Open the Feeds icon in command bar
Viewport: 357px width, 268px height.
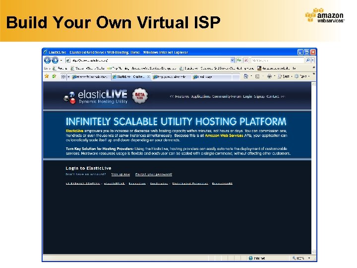point(257,76)
